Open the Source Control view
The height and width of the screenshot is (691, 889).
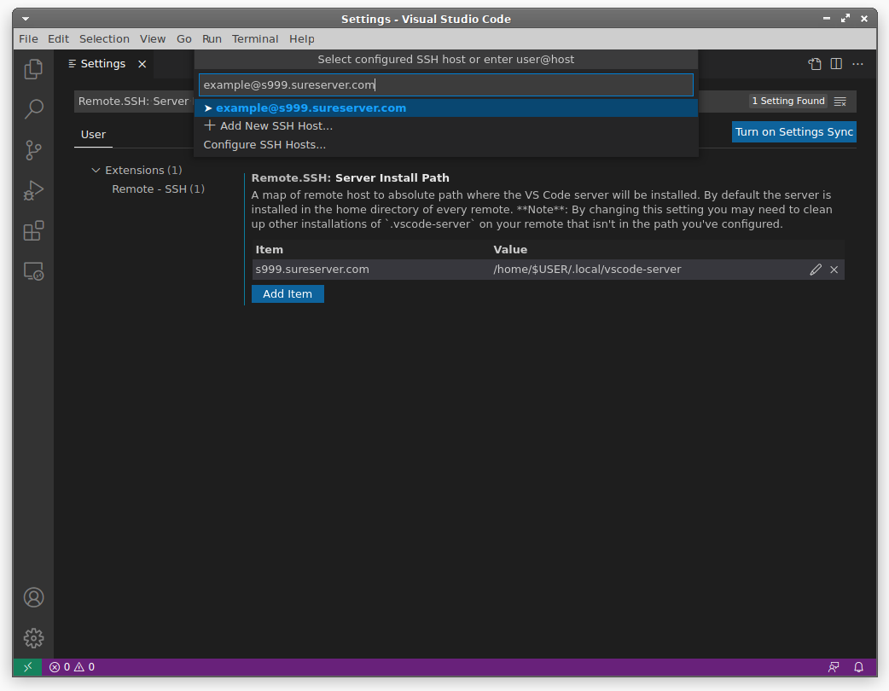(x=33, y=150)
